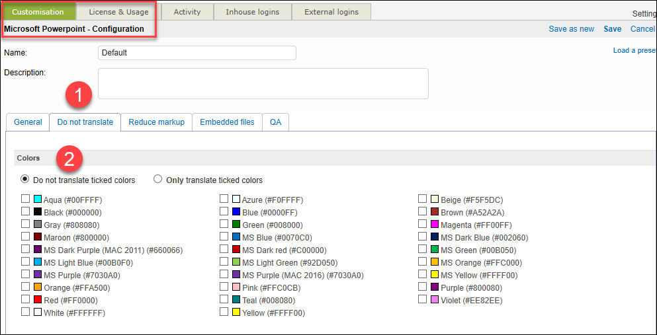Image resolution: width=657 pixels, height=335 pixels.
Task: Enable the MS Dark Purple (MAC 2011) checkbox
Action: tap(25, 250)
